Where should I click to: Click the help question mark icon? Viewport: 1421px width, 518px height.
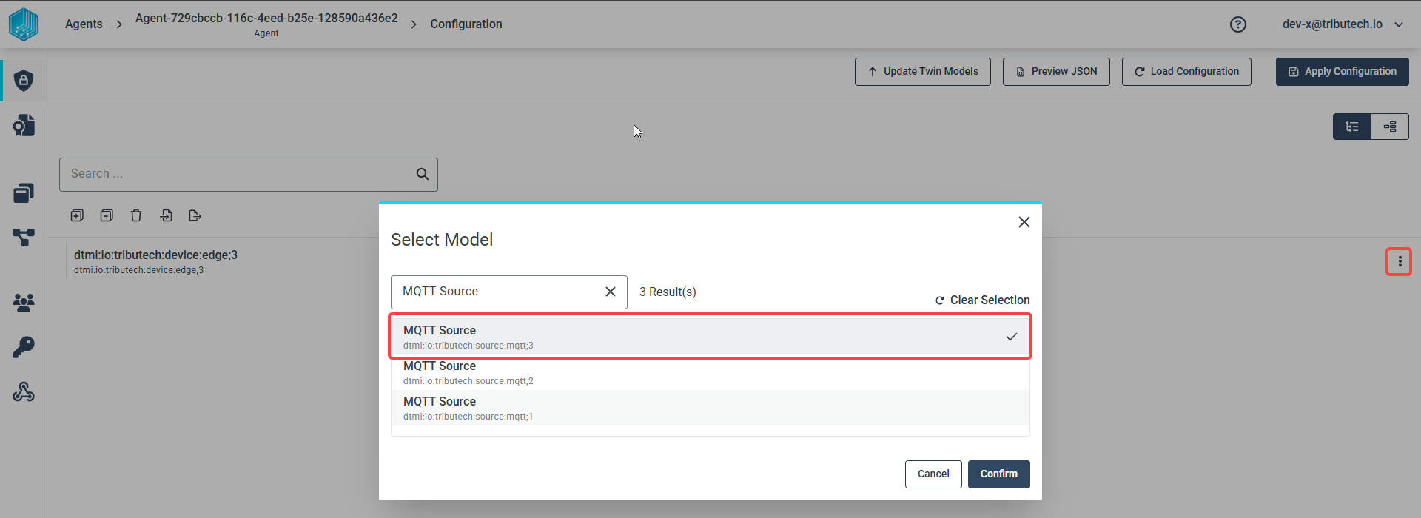coord(1237,24)
